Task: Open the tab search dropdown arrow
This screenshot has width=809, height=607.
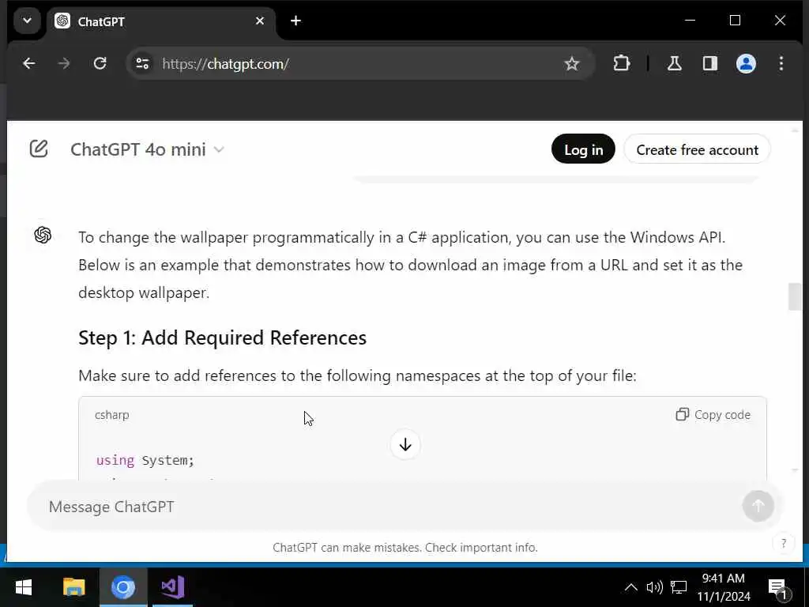Action: [27, 21]
